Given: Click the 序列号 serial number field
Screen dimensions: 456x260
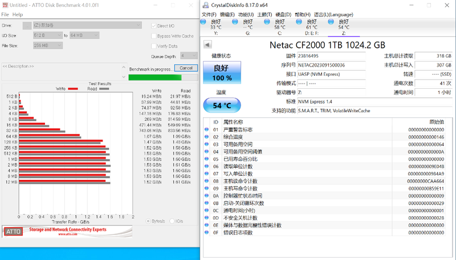Looking at the screenshot, I should [331, 65].
